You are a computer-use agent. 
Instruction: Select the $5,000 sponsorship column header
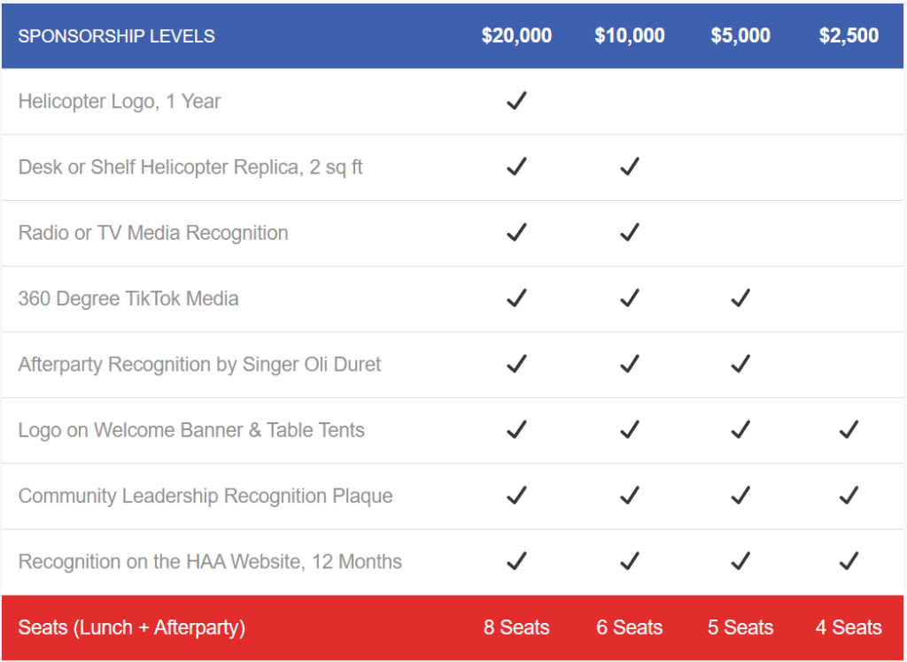(x=740, y=36)
